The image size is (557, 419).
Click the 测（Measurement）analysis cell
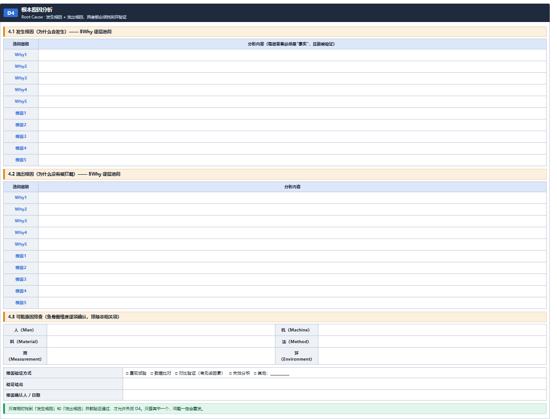pos(161,356)
